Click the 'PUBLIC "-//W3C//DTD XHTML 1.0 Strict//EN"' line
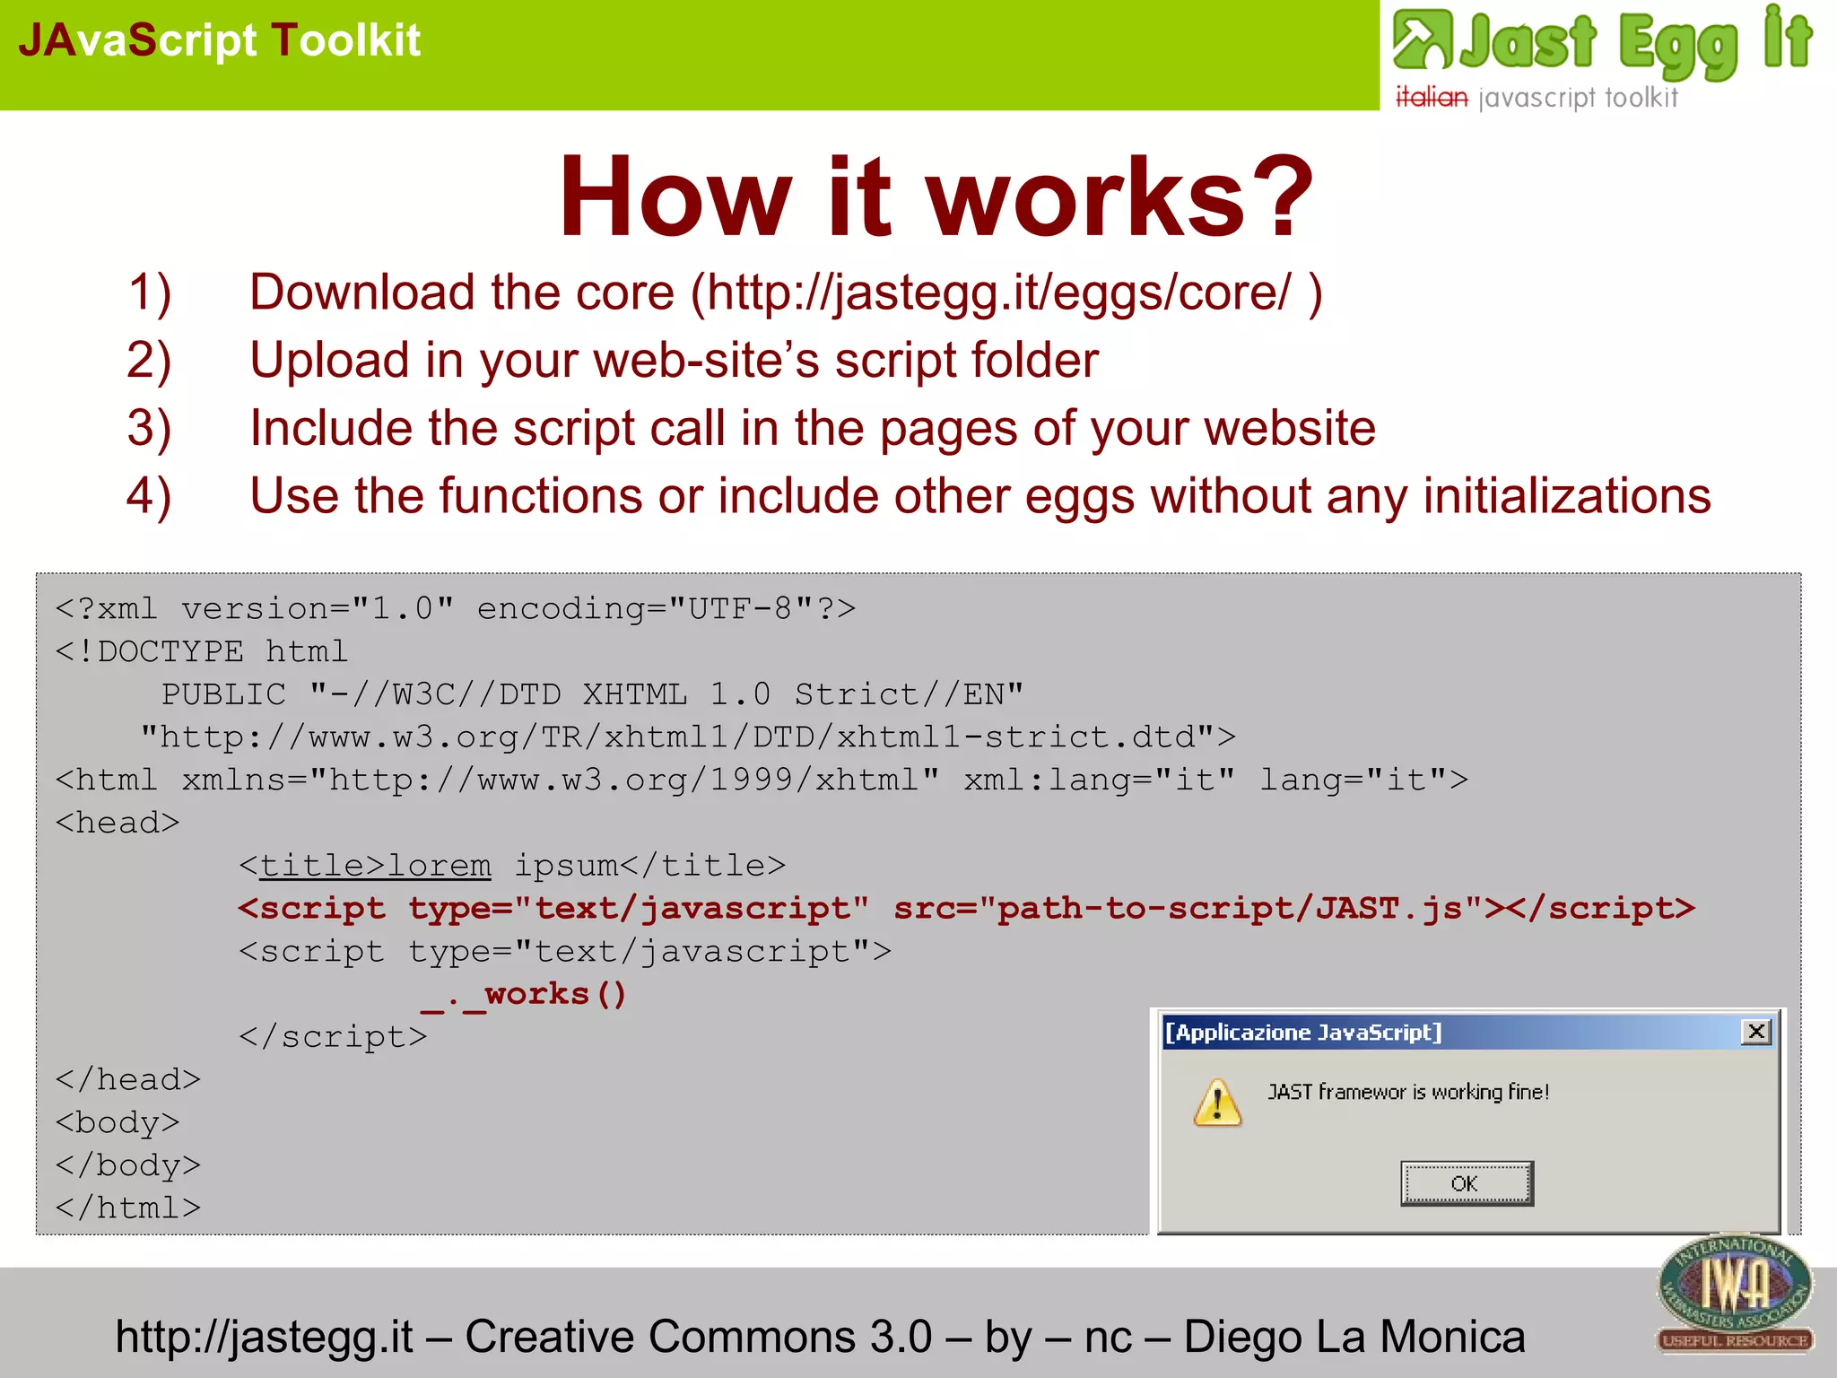 point(592,694)
